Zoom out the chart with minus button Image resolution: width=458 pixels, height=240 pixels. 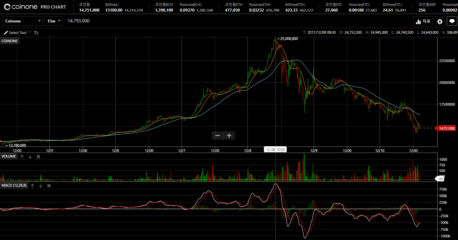(217, 135)
